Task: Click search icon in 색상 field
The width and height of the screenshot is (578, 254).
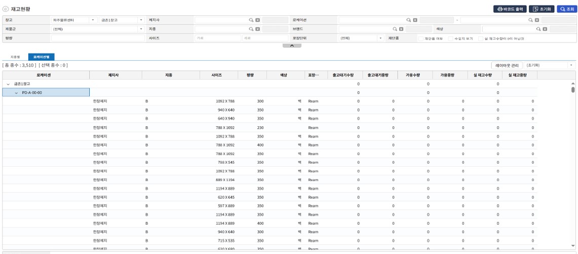Action: point(538,29)
